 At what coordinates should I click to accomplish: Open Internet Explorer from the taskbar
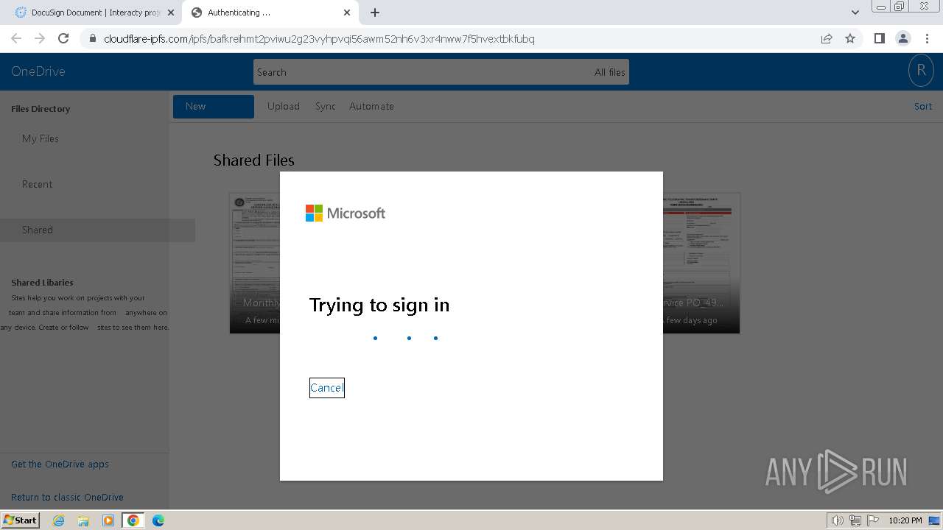58,520
